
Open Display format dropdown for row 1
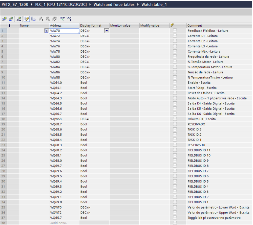click(107, 31)
